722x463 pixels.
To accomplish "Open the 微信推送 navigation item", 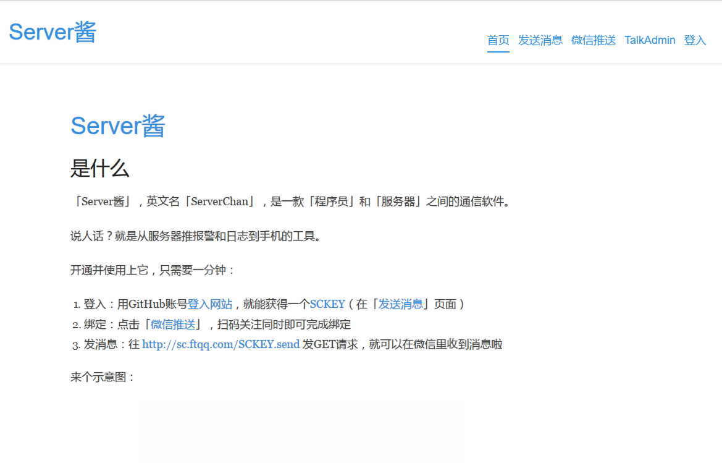I will (593, 40).
